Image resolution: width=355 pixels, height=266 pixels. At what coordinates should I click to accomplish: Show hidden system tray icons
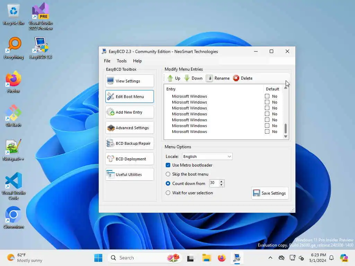tap(270, 258)
